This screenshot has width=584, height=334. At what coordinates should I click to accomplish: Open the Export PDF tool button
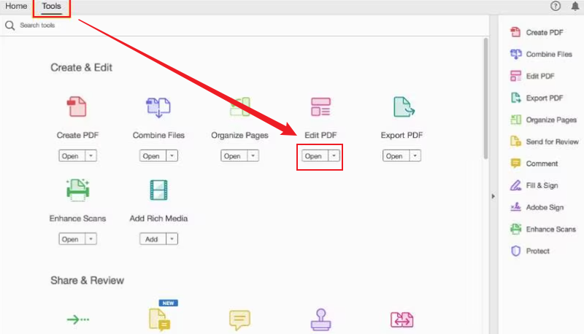(396, 155)
